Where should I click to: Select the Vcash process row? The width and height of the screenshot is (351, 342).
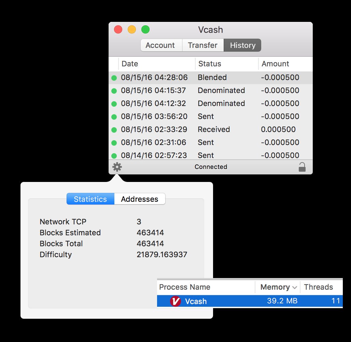click(x=250, y=301)
